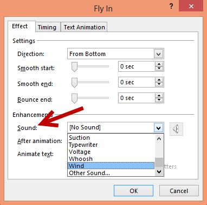
Task: Click the Smooth end seconds field
Action: pos(137,82)
